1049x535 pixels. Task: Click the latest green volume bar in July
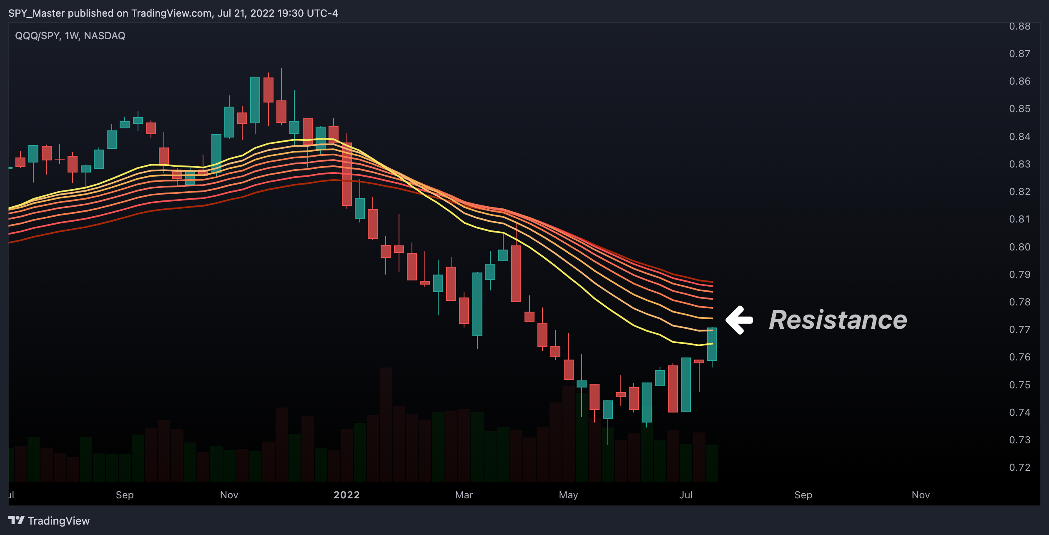tap(712, 463)
